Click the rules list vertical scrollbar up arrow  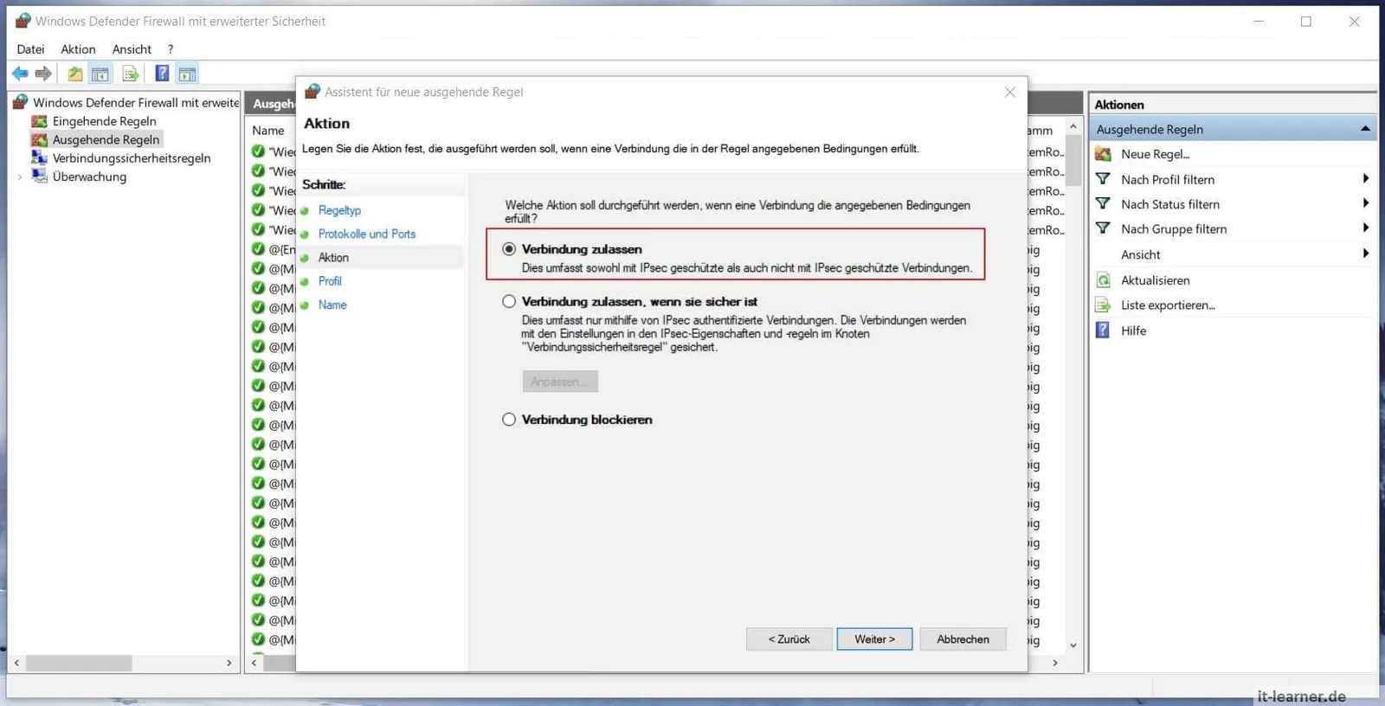pos(1073,127)
